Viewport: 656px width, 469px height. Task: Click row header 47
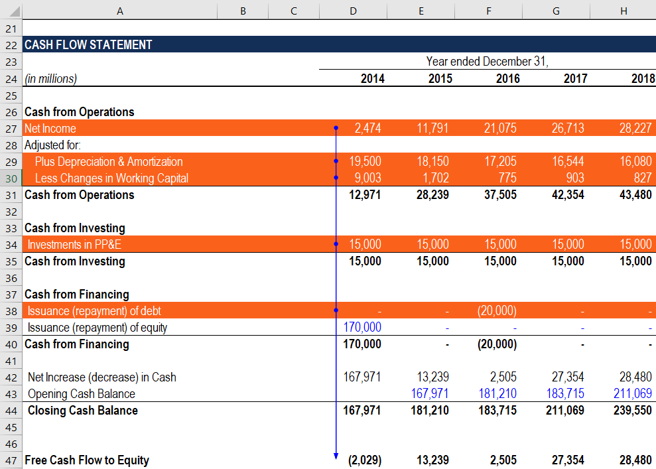[x=12, y=460]
